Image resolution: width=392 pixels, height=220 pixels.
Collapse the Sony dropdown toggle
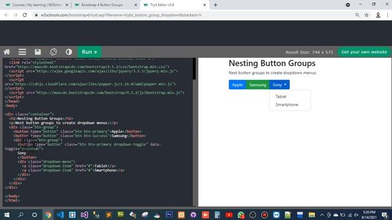click(x=279, y=85)
